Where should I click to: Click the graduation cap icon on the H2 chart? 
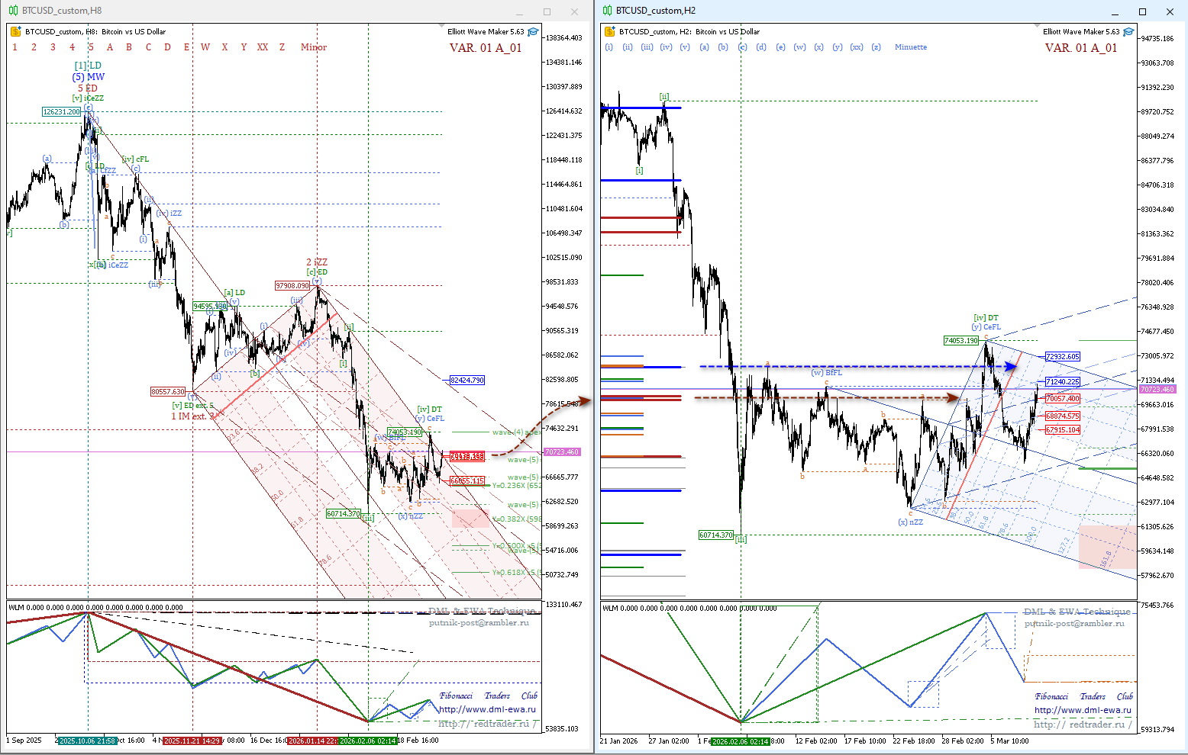coord(1128,32)
